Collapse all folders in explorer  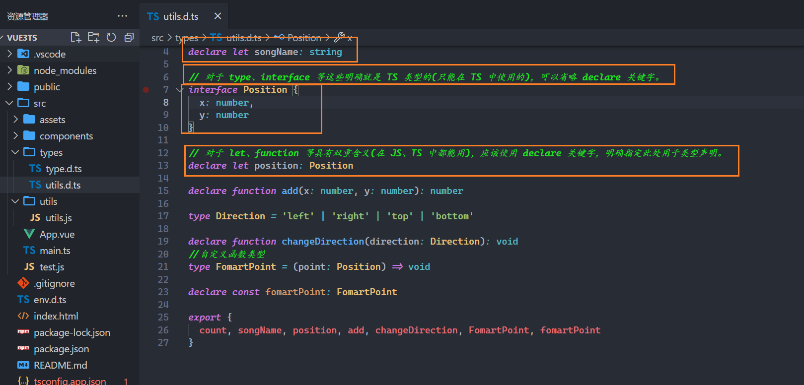click(x=129, y=37)
